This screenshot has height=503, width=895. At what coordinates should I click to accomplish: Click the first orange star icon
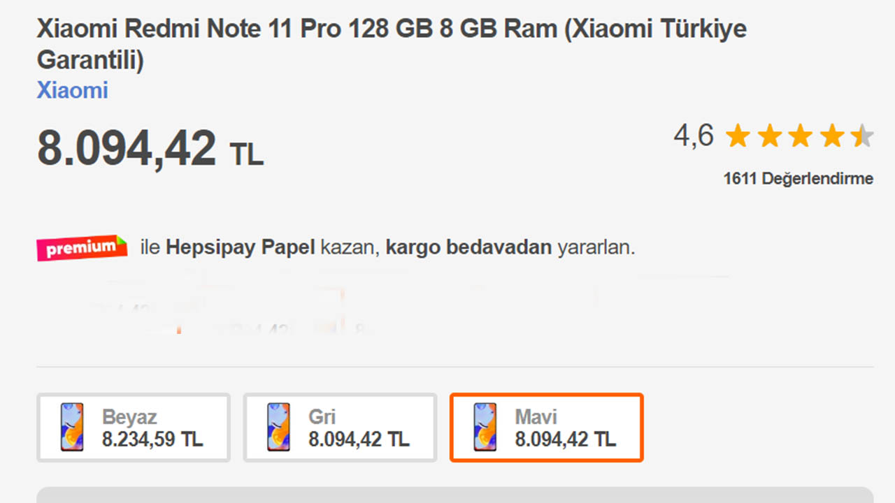[738, 136]
